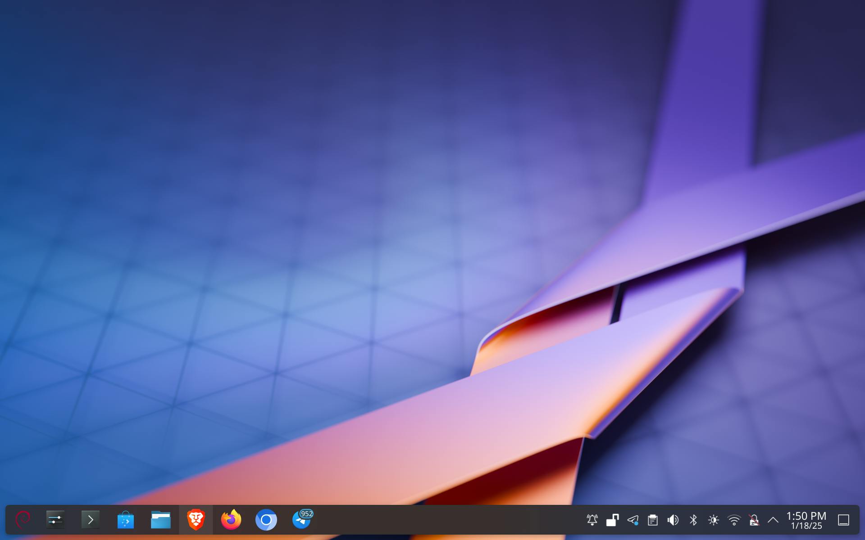This screenshot has height=540, width=865.
Task: Open the Dolphin file manager
Action: coord(160,520)
